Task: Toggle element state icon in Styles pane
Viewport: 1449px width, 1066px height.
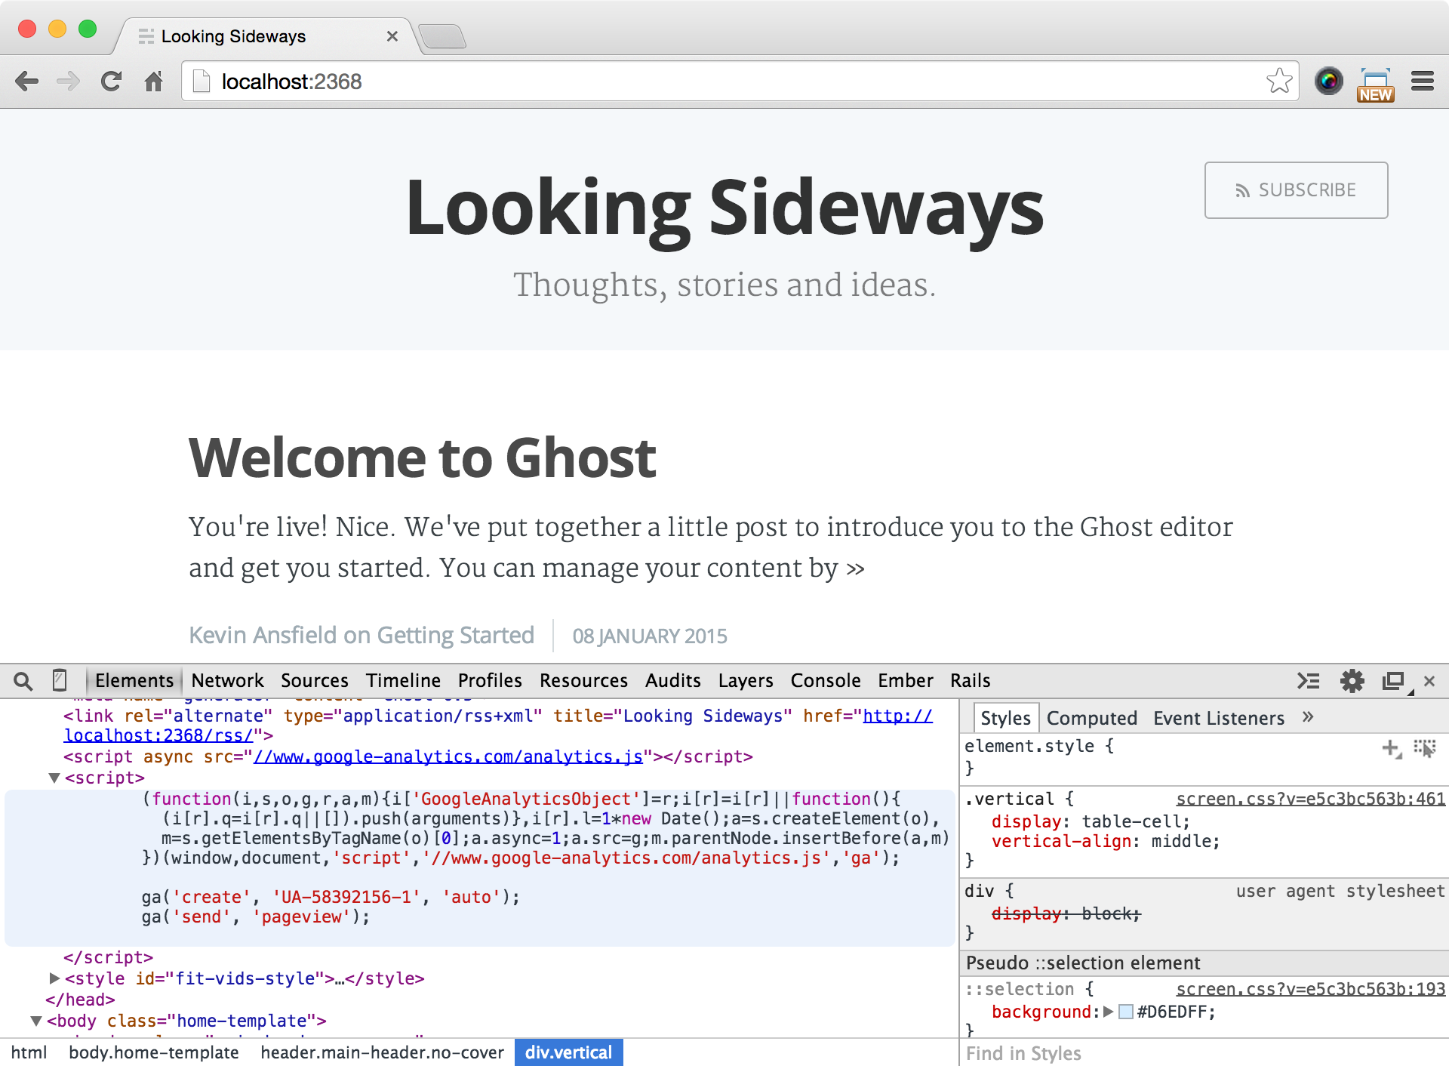Action: [1425, 748]
